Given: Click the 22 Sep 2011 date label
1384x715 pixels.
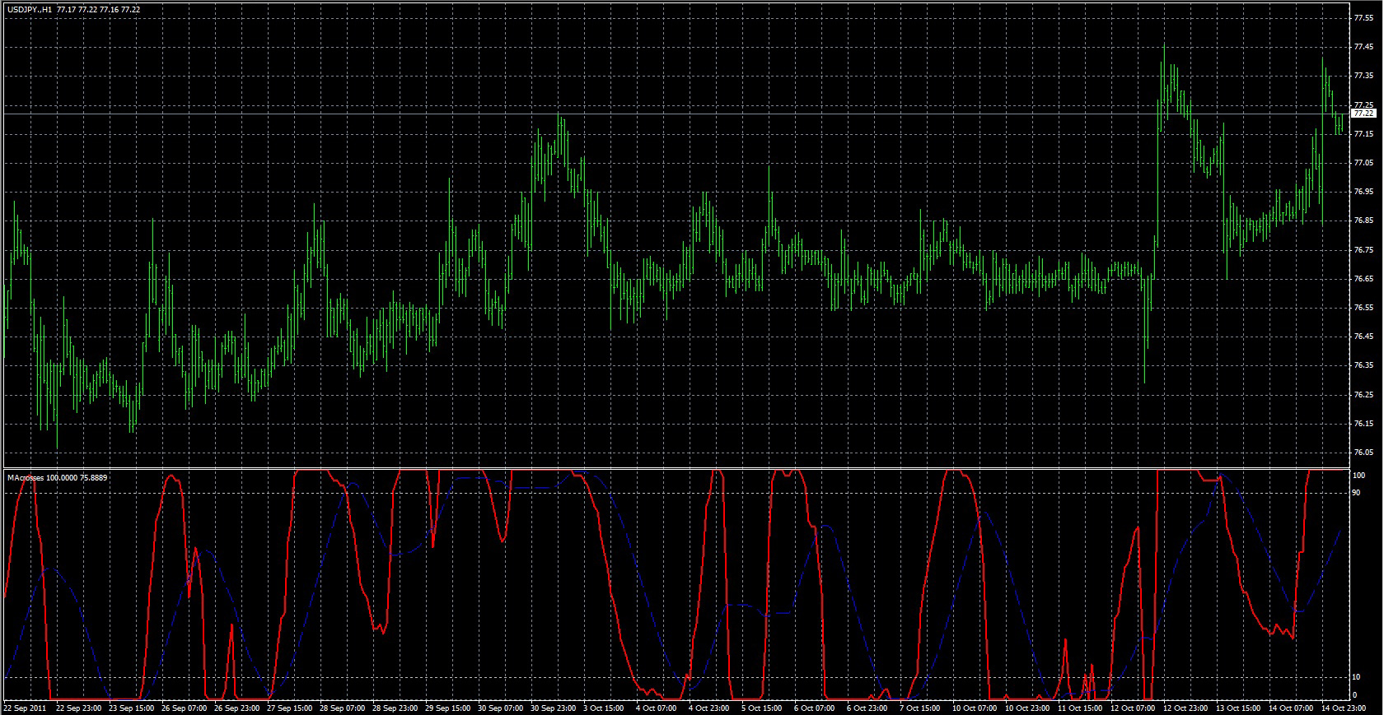Looking at the screenshot, I should coord(25,708).
